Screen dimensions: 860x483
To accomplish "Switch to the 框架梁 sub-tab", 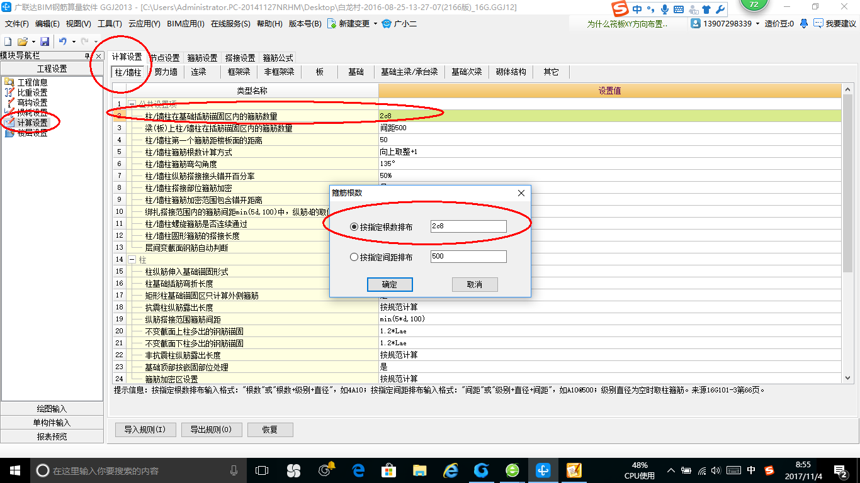I will tap(239, 72).
